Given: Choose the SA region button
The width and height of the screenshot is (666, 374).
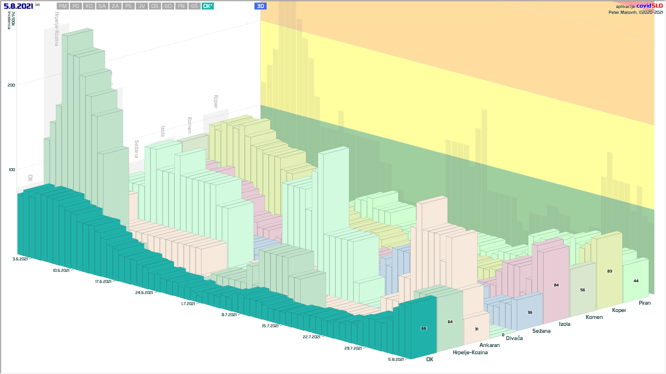Looking at the screenshot, I should (102, 6).
